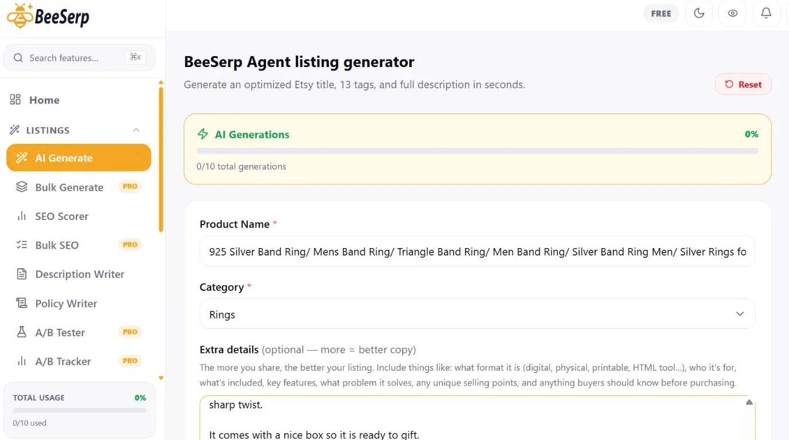Click the SEO Scorer bar chart icon
Image resolution: width=789 pixels, height=440 pixels.
pyautogui.click(x=22, y=216)
